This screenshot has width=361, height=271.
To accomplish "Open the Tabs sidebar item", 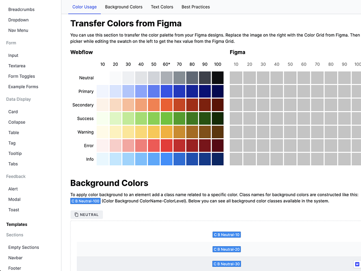I will pos(13,164).
